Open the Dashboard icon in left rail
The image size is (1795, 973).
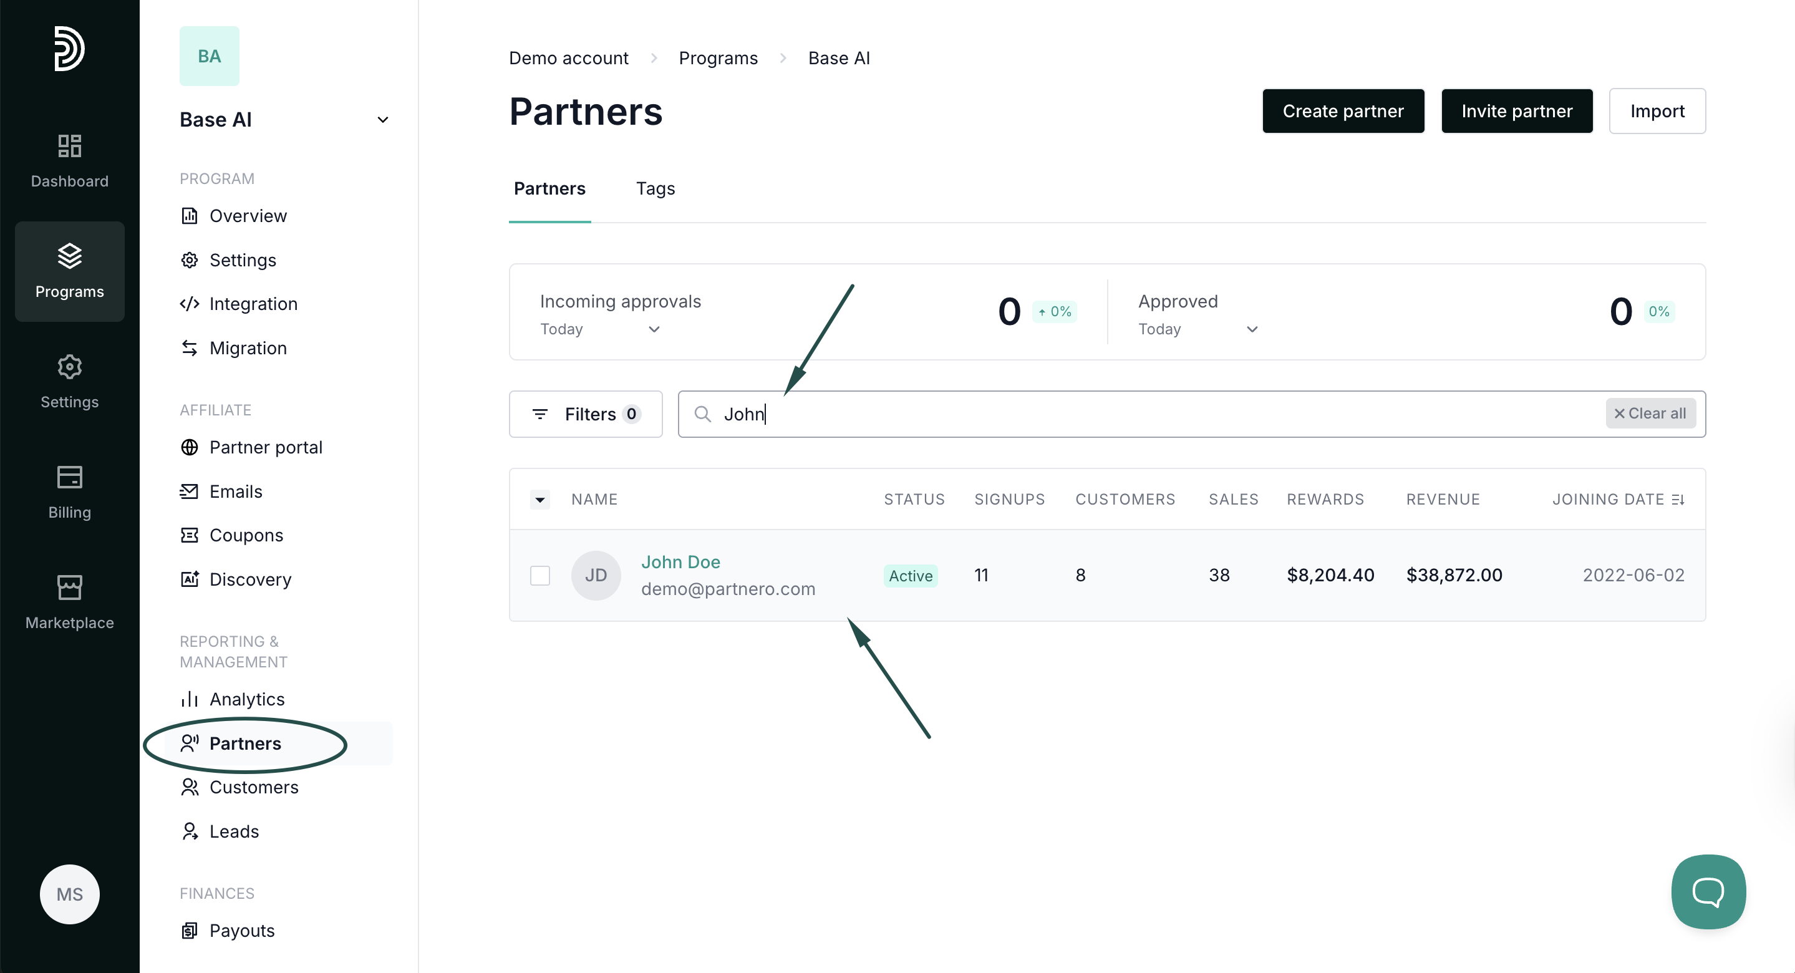(x=69, y=147)
